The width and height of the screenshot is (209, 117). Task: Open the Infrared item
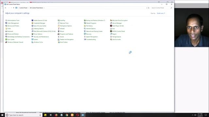[61, 29]
